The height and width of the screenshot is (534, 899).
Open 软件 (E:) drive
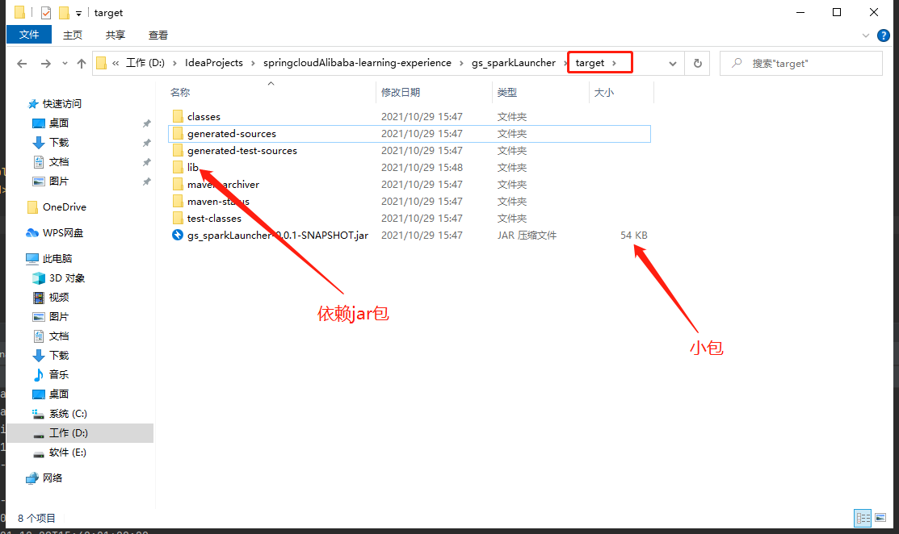(x=67, y=453)
